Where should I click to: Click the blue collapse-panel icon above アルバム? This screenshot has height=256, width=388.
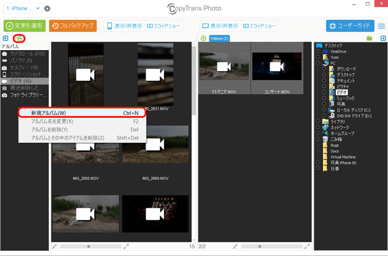click(5, 38)
